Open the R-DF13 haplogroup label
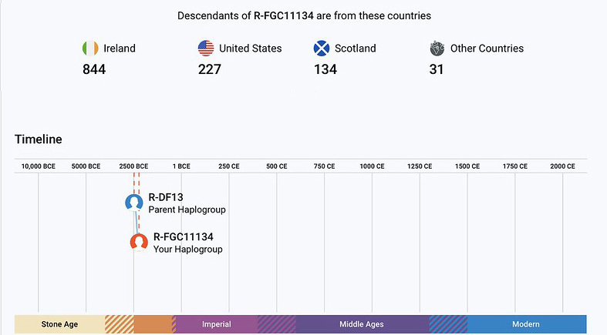The height and width of the screenshot is (335, 607). click(166, 198)
